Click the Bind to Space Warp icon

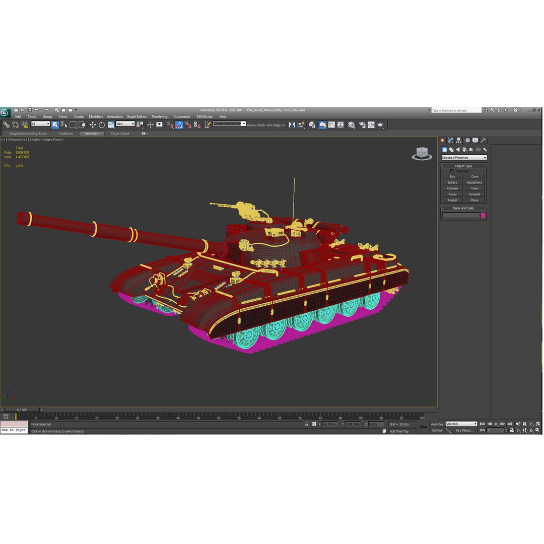point(25,124)
